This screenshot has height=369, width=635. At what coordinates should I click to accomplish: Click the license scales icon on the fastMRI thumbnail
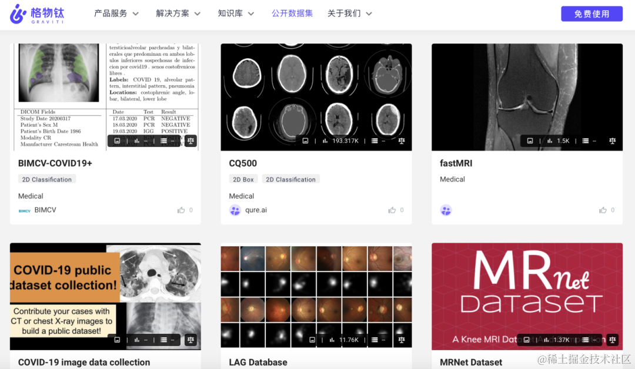pos(612,141)
